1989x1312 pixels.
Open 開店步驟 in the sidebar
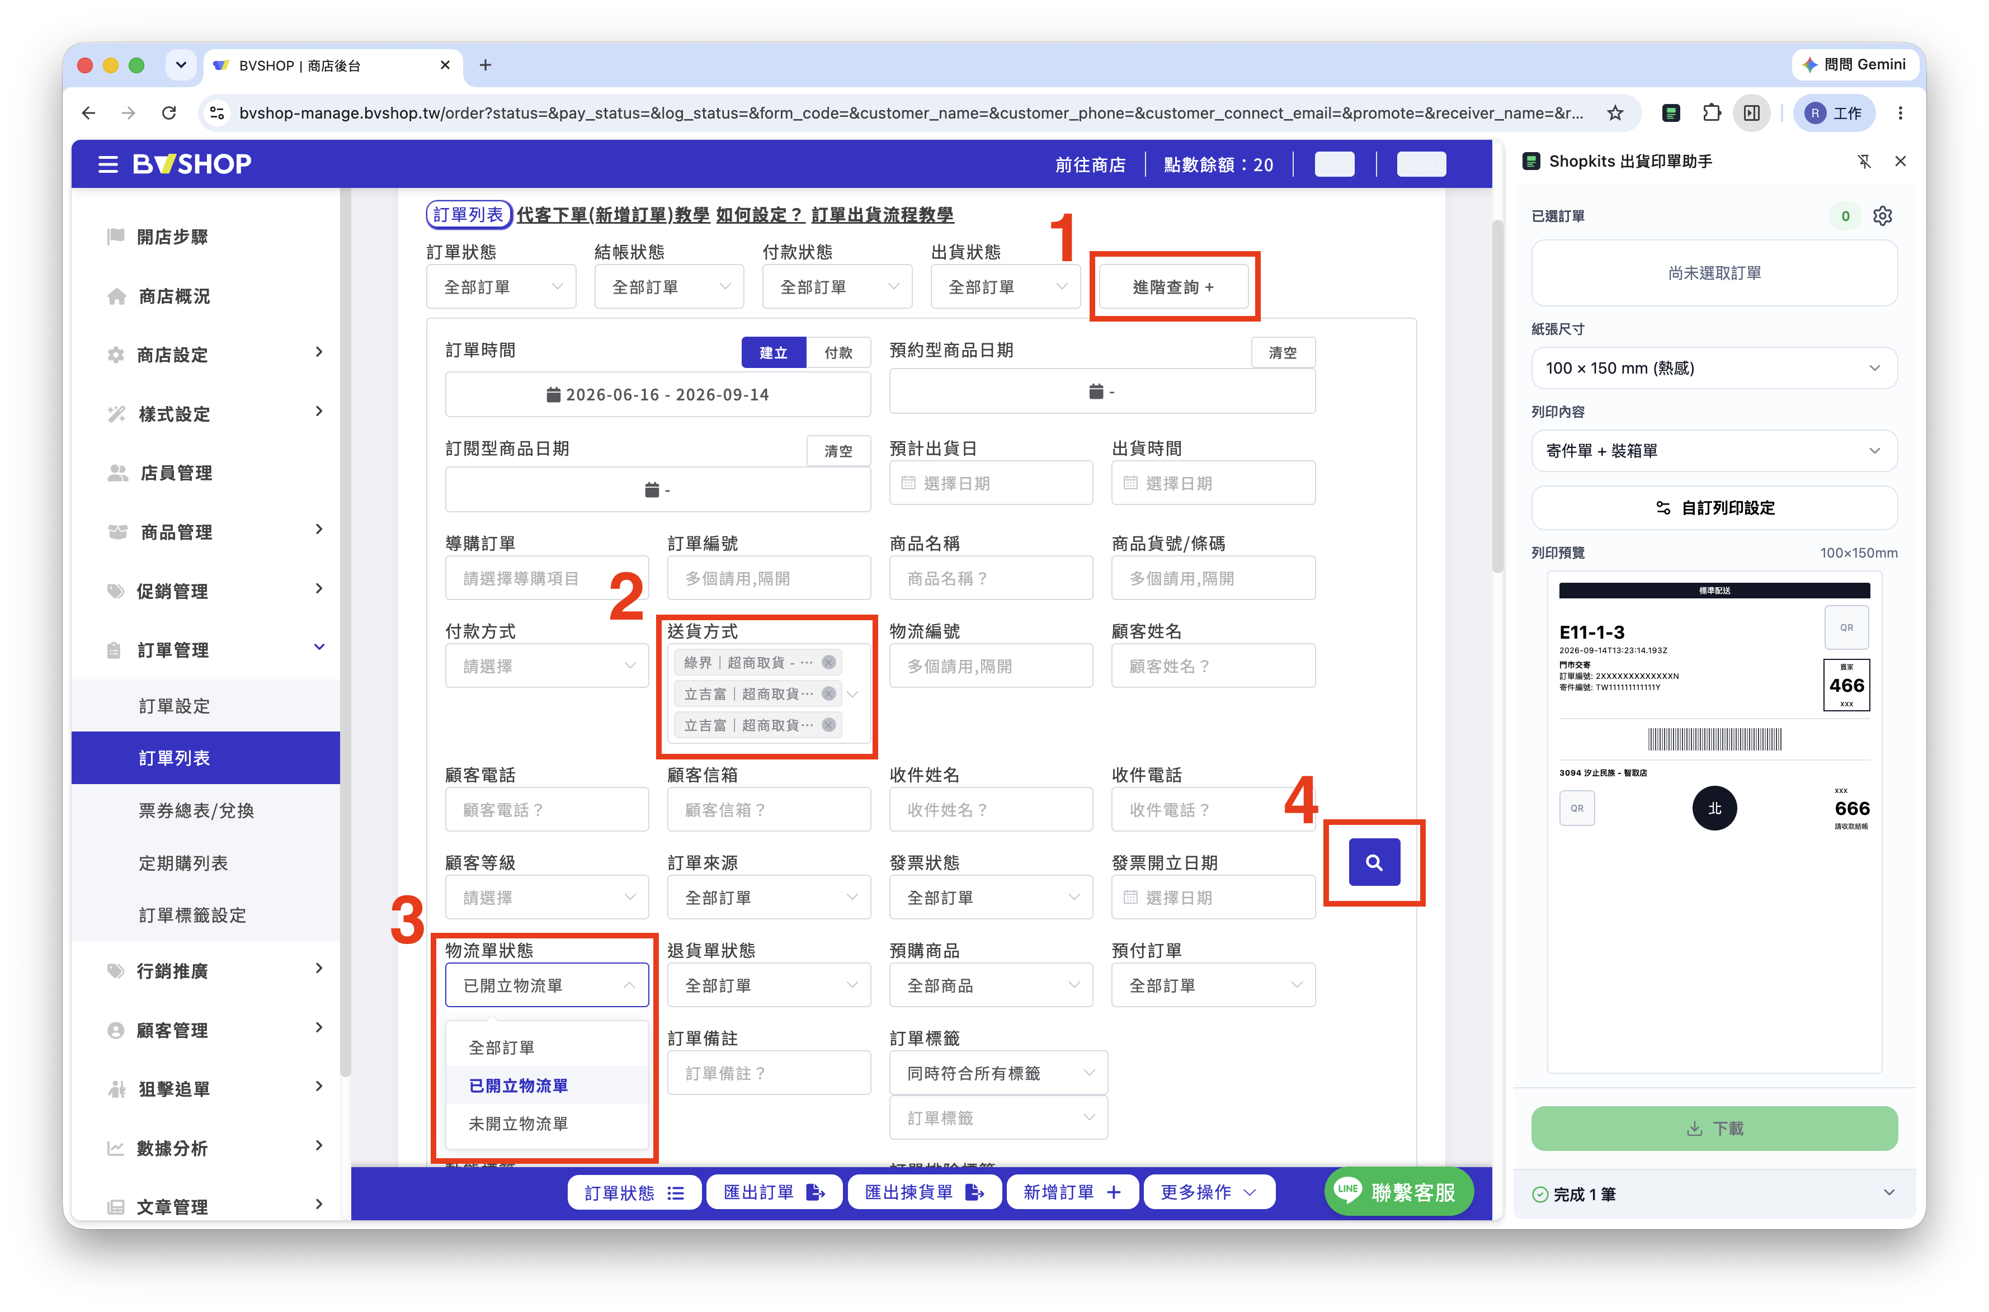pyautogui.click(x=172, y=237)
